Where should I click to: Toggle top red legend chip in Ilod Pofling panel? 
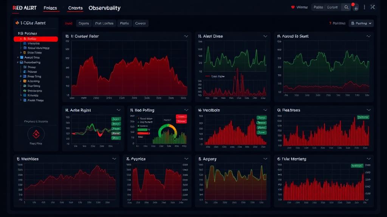click(181, 116)
